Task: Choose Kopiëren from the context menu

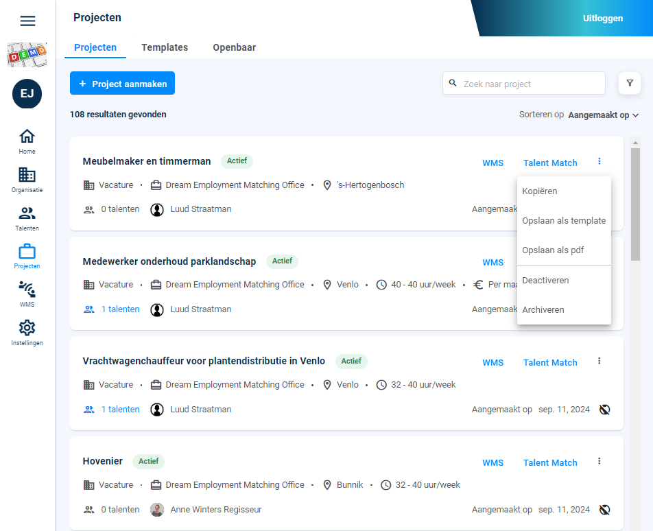Action: [x=564, y=191]
